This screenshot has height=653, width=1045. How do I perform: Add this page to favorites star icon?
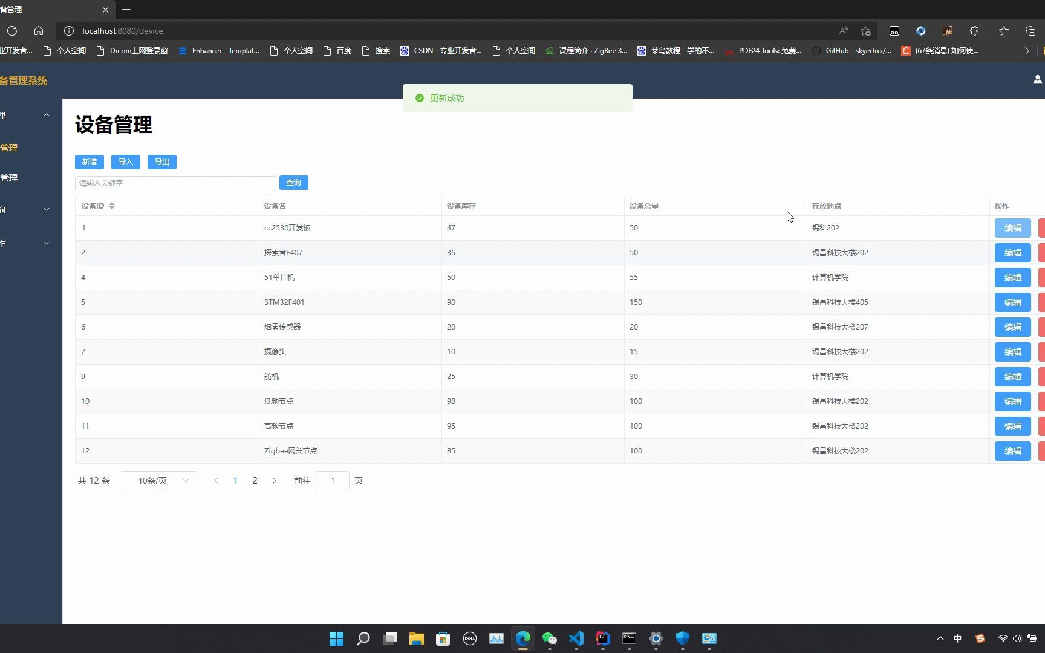pos(865,31)
